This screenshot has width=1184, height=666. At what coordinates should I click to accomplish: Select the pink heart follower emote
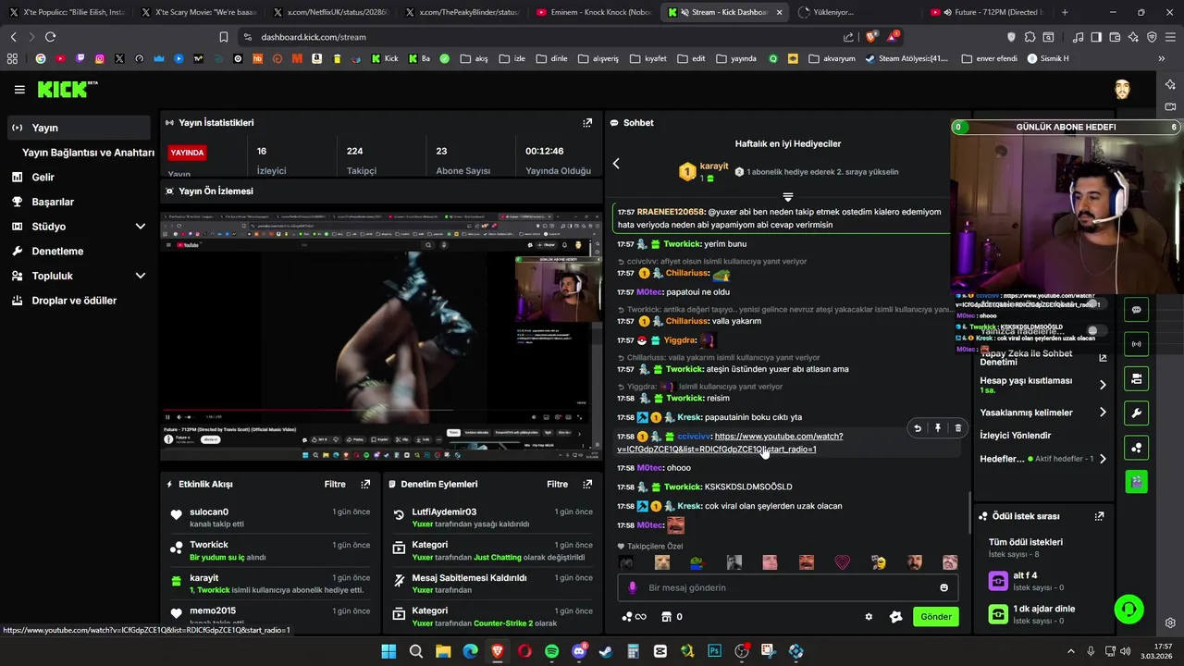point(842,562)
